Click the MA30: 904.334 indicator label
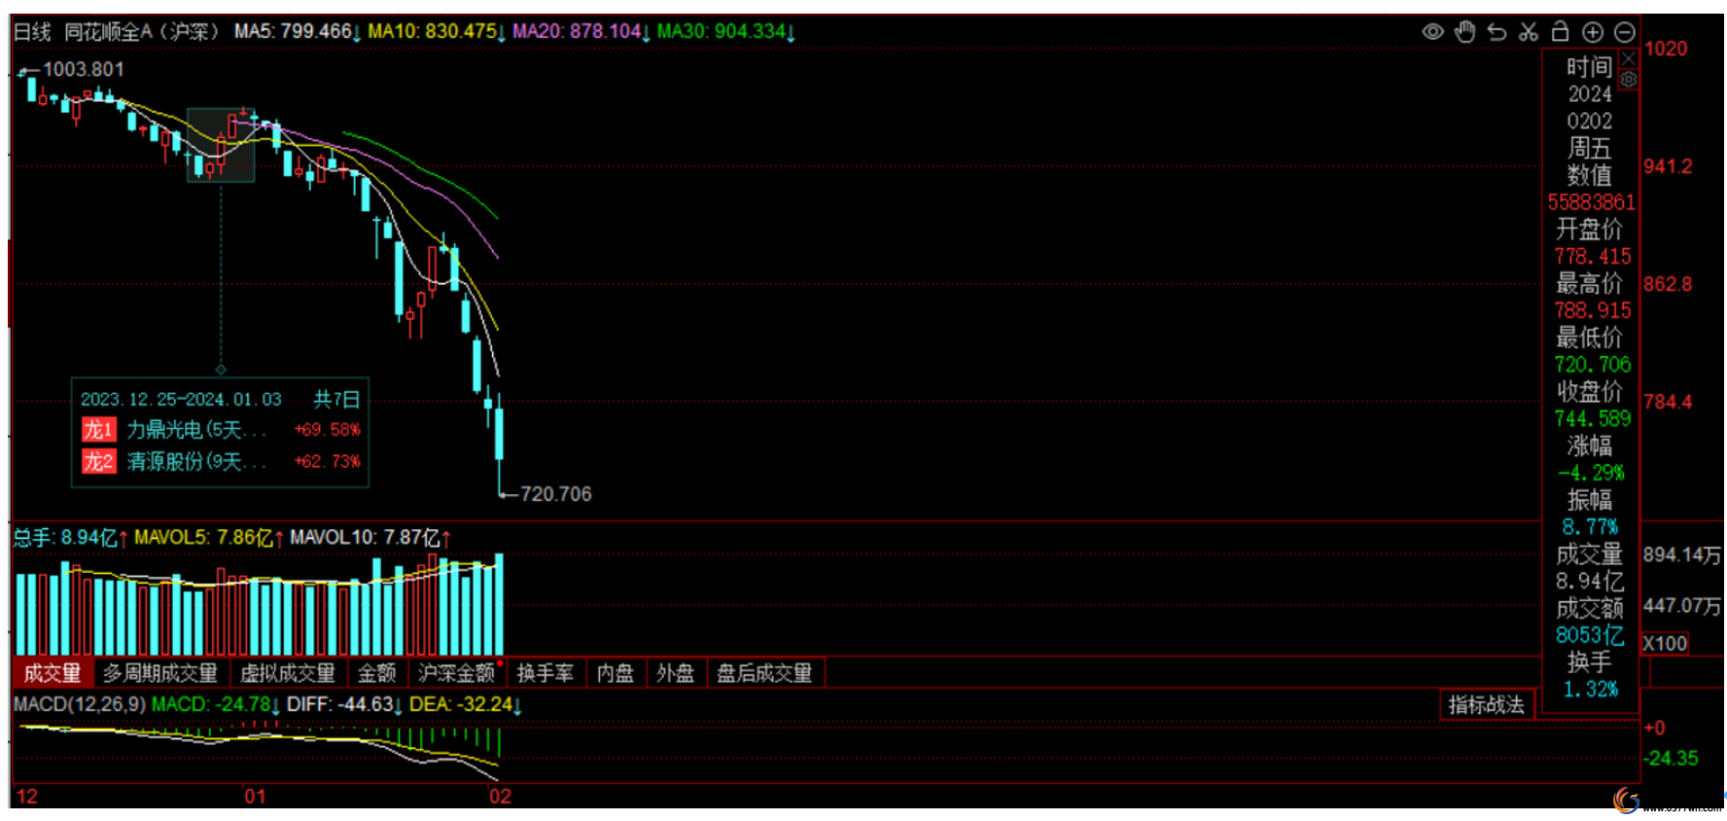 [726, 32]
